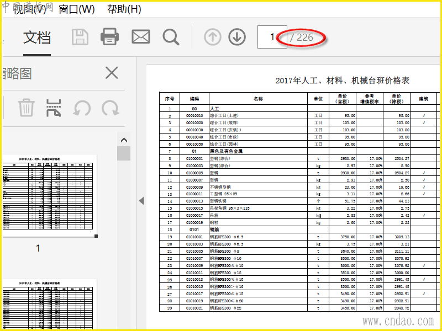The width and height of the screenshot is (442, 331).
Task: Click the page 1 label under thumbnail
Action: [38, 248]
